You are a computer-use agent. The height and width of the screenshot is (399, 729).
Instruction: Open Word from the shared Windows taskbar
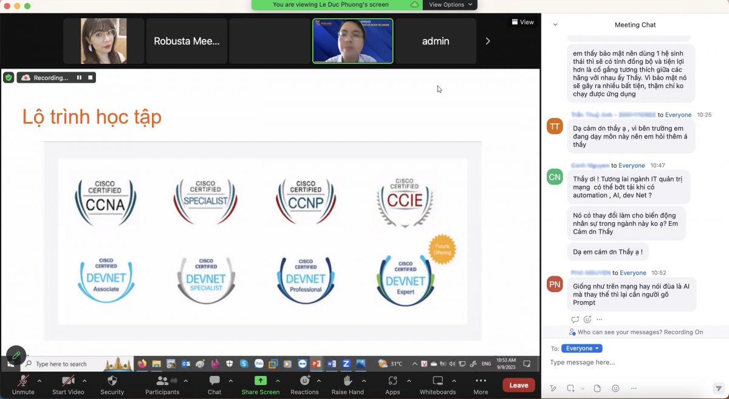(x=332, y=364)
